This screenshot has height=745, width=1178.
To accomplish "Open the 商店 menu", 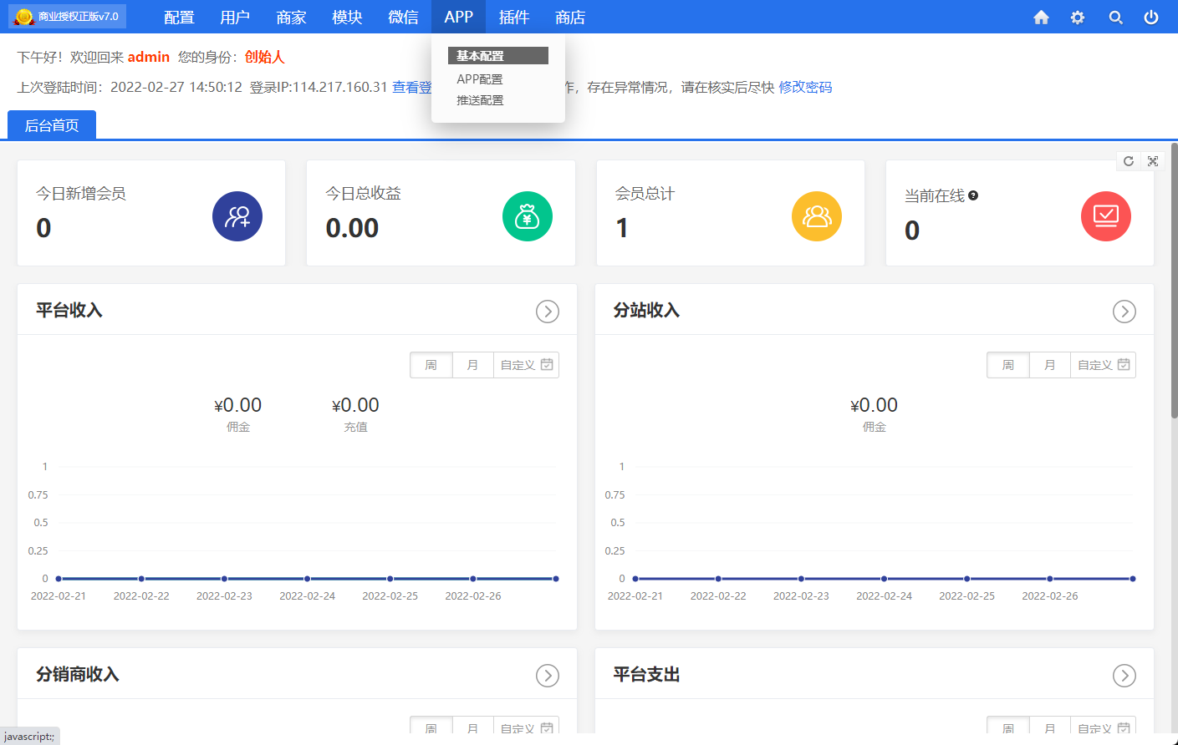I will point(570,17).
